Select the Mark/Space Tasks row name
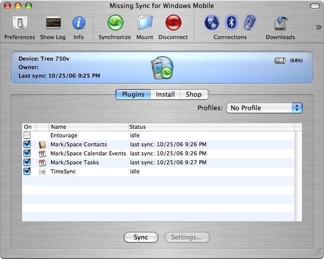The image size is (324, 259). (x=74, y=162)
